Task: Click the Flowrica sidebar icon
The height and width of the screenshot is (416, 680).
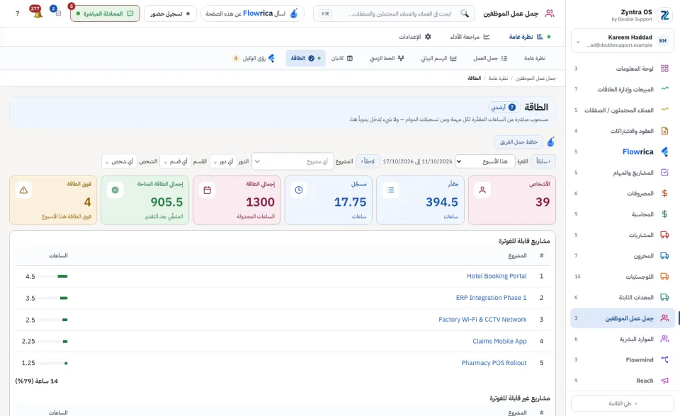Action: pyautogui.click(x=664, y=151)
